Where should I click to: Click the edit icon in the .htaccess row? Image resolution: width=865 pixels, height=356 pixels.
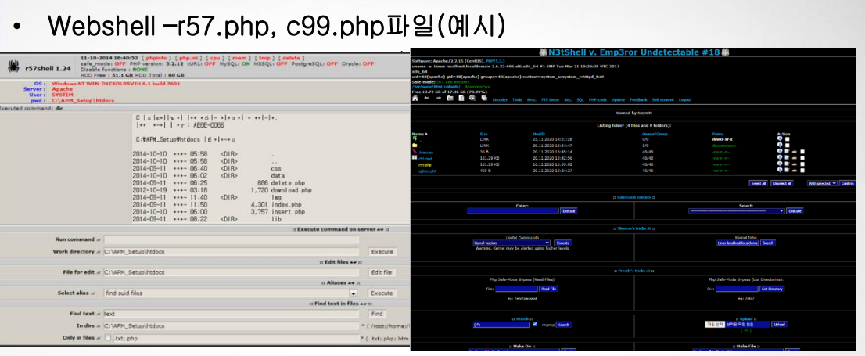point(788,151)
